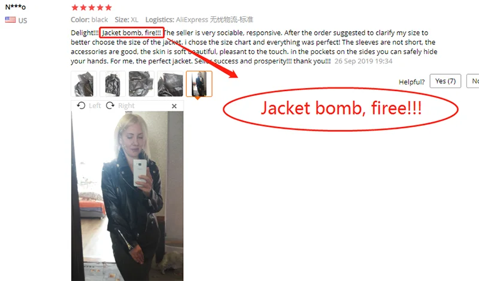Click the enlarged mirror selfie photo
Viewport: 479px width, 281px height.
tap(128, 196)
